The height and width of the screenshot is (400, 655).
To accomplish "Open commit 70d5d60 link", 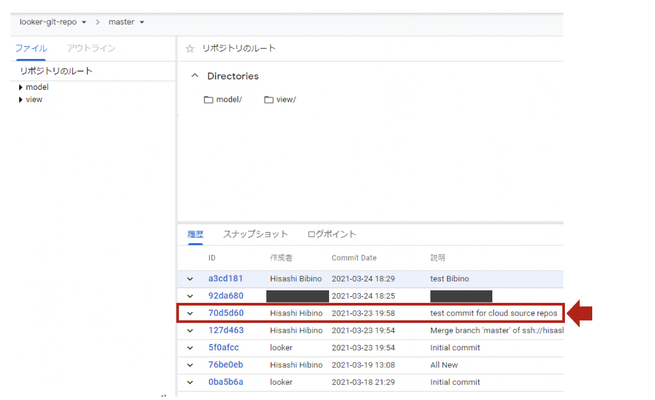I will [226, 313].
